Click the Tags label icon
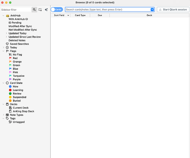Viewport: 190px width, 158px height. click(7, 118)
